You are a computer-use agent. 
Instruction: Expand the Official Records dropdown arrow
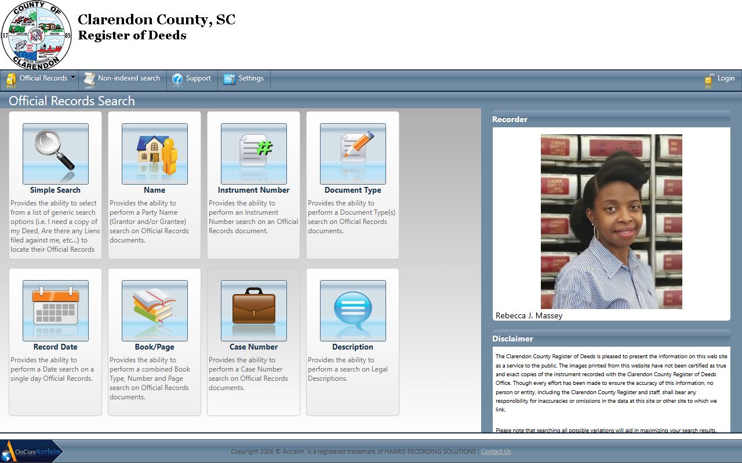[x=73, y=78]
